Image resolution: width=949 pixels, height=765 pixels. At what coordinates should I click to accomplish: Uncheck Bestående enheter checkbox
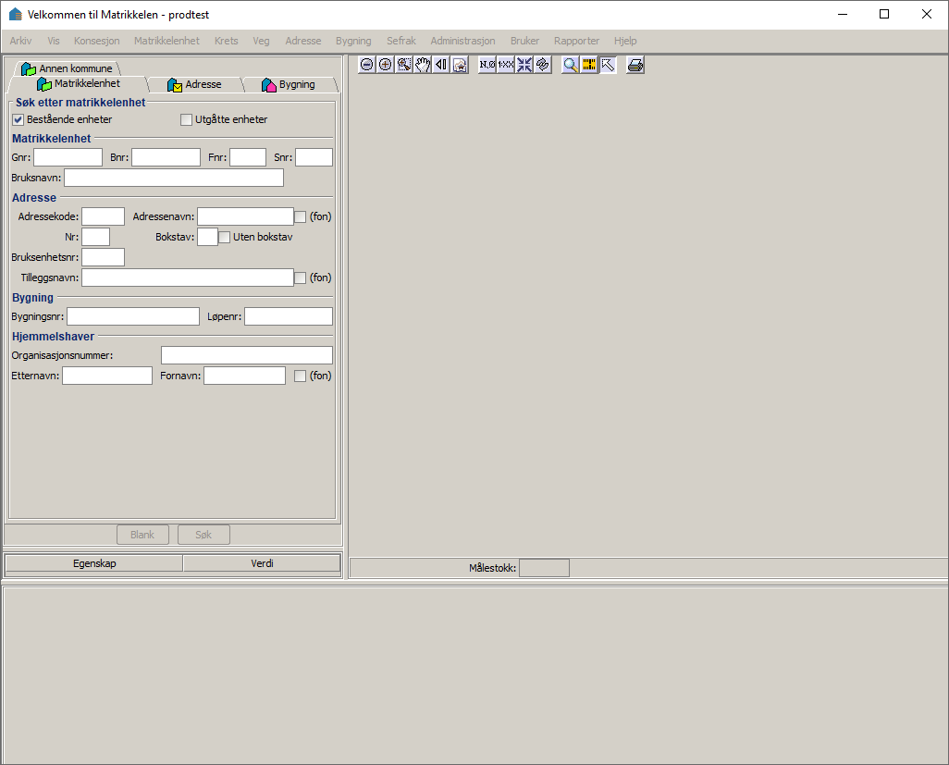[x=18, y=119]
